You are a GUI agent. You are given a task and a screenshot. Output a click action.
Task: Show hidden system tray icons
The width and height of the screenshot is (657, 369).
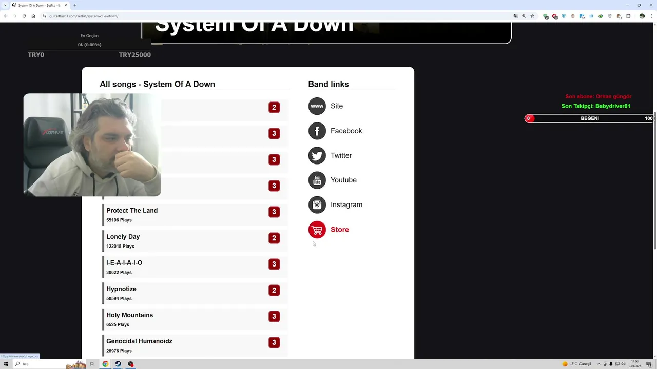click(x=598, y=364)
